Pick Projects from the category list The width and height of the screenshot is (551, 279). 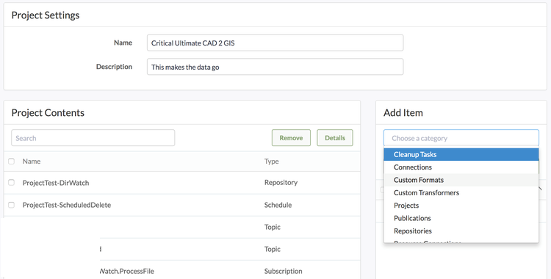[x=461, y=206]
